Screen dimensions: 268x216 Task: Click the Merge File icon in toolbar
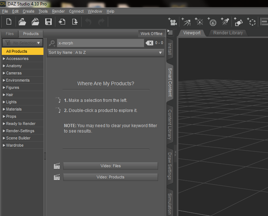tap(35, 22)
